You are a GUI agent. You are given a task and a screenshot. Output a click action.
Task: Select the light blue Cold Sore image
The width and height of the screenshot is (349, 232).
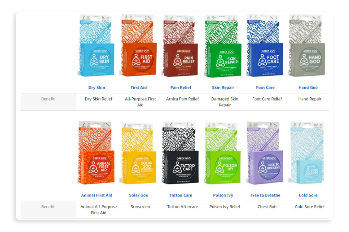[307, 153]
